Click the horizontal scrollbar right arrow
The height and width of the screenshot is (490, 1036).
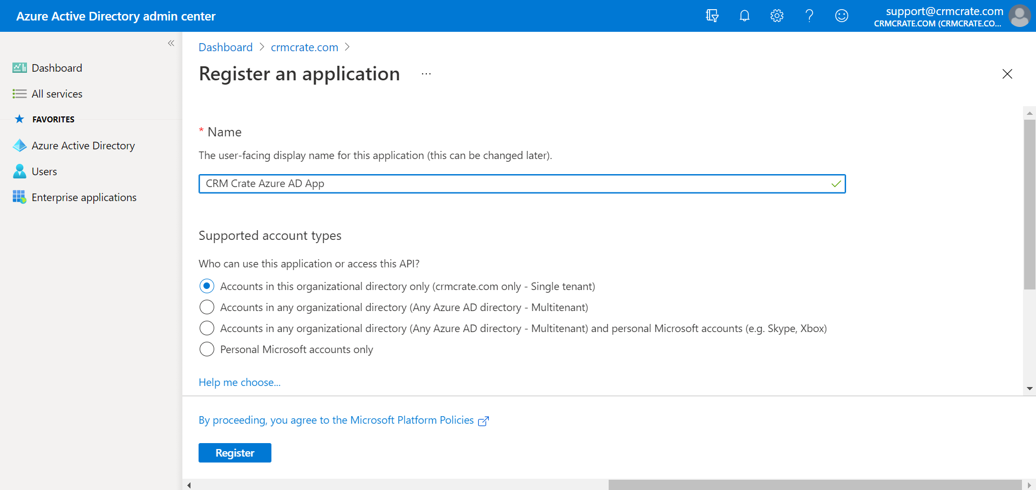pos(1029,485)
